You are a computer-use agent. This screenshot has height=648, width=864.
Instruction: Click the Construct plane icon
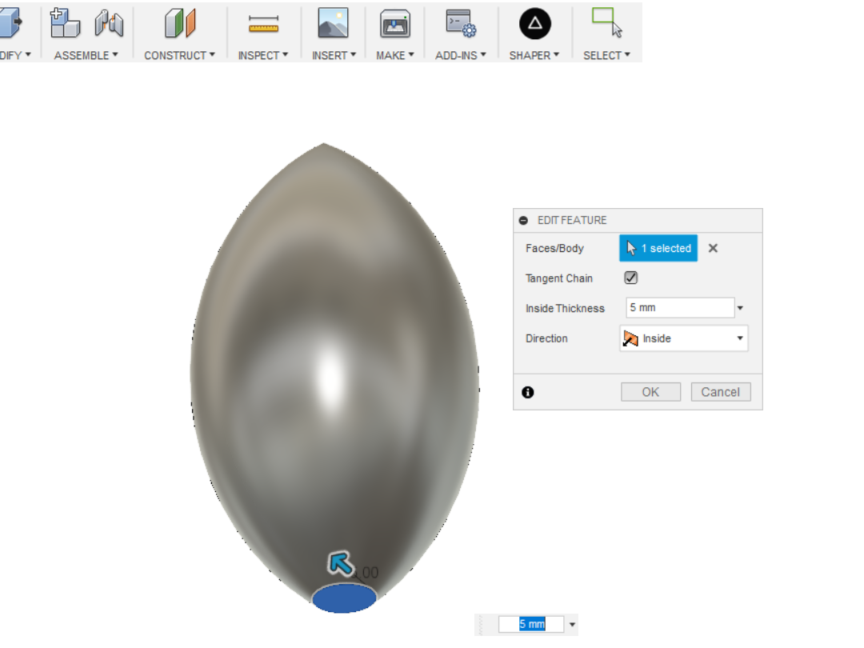(x=179, y=24)
